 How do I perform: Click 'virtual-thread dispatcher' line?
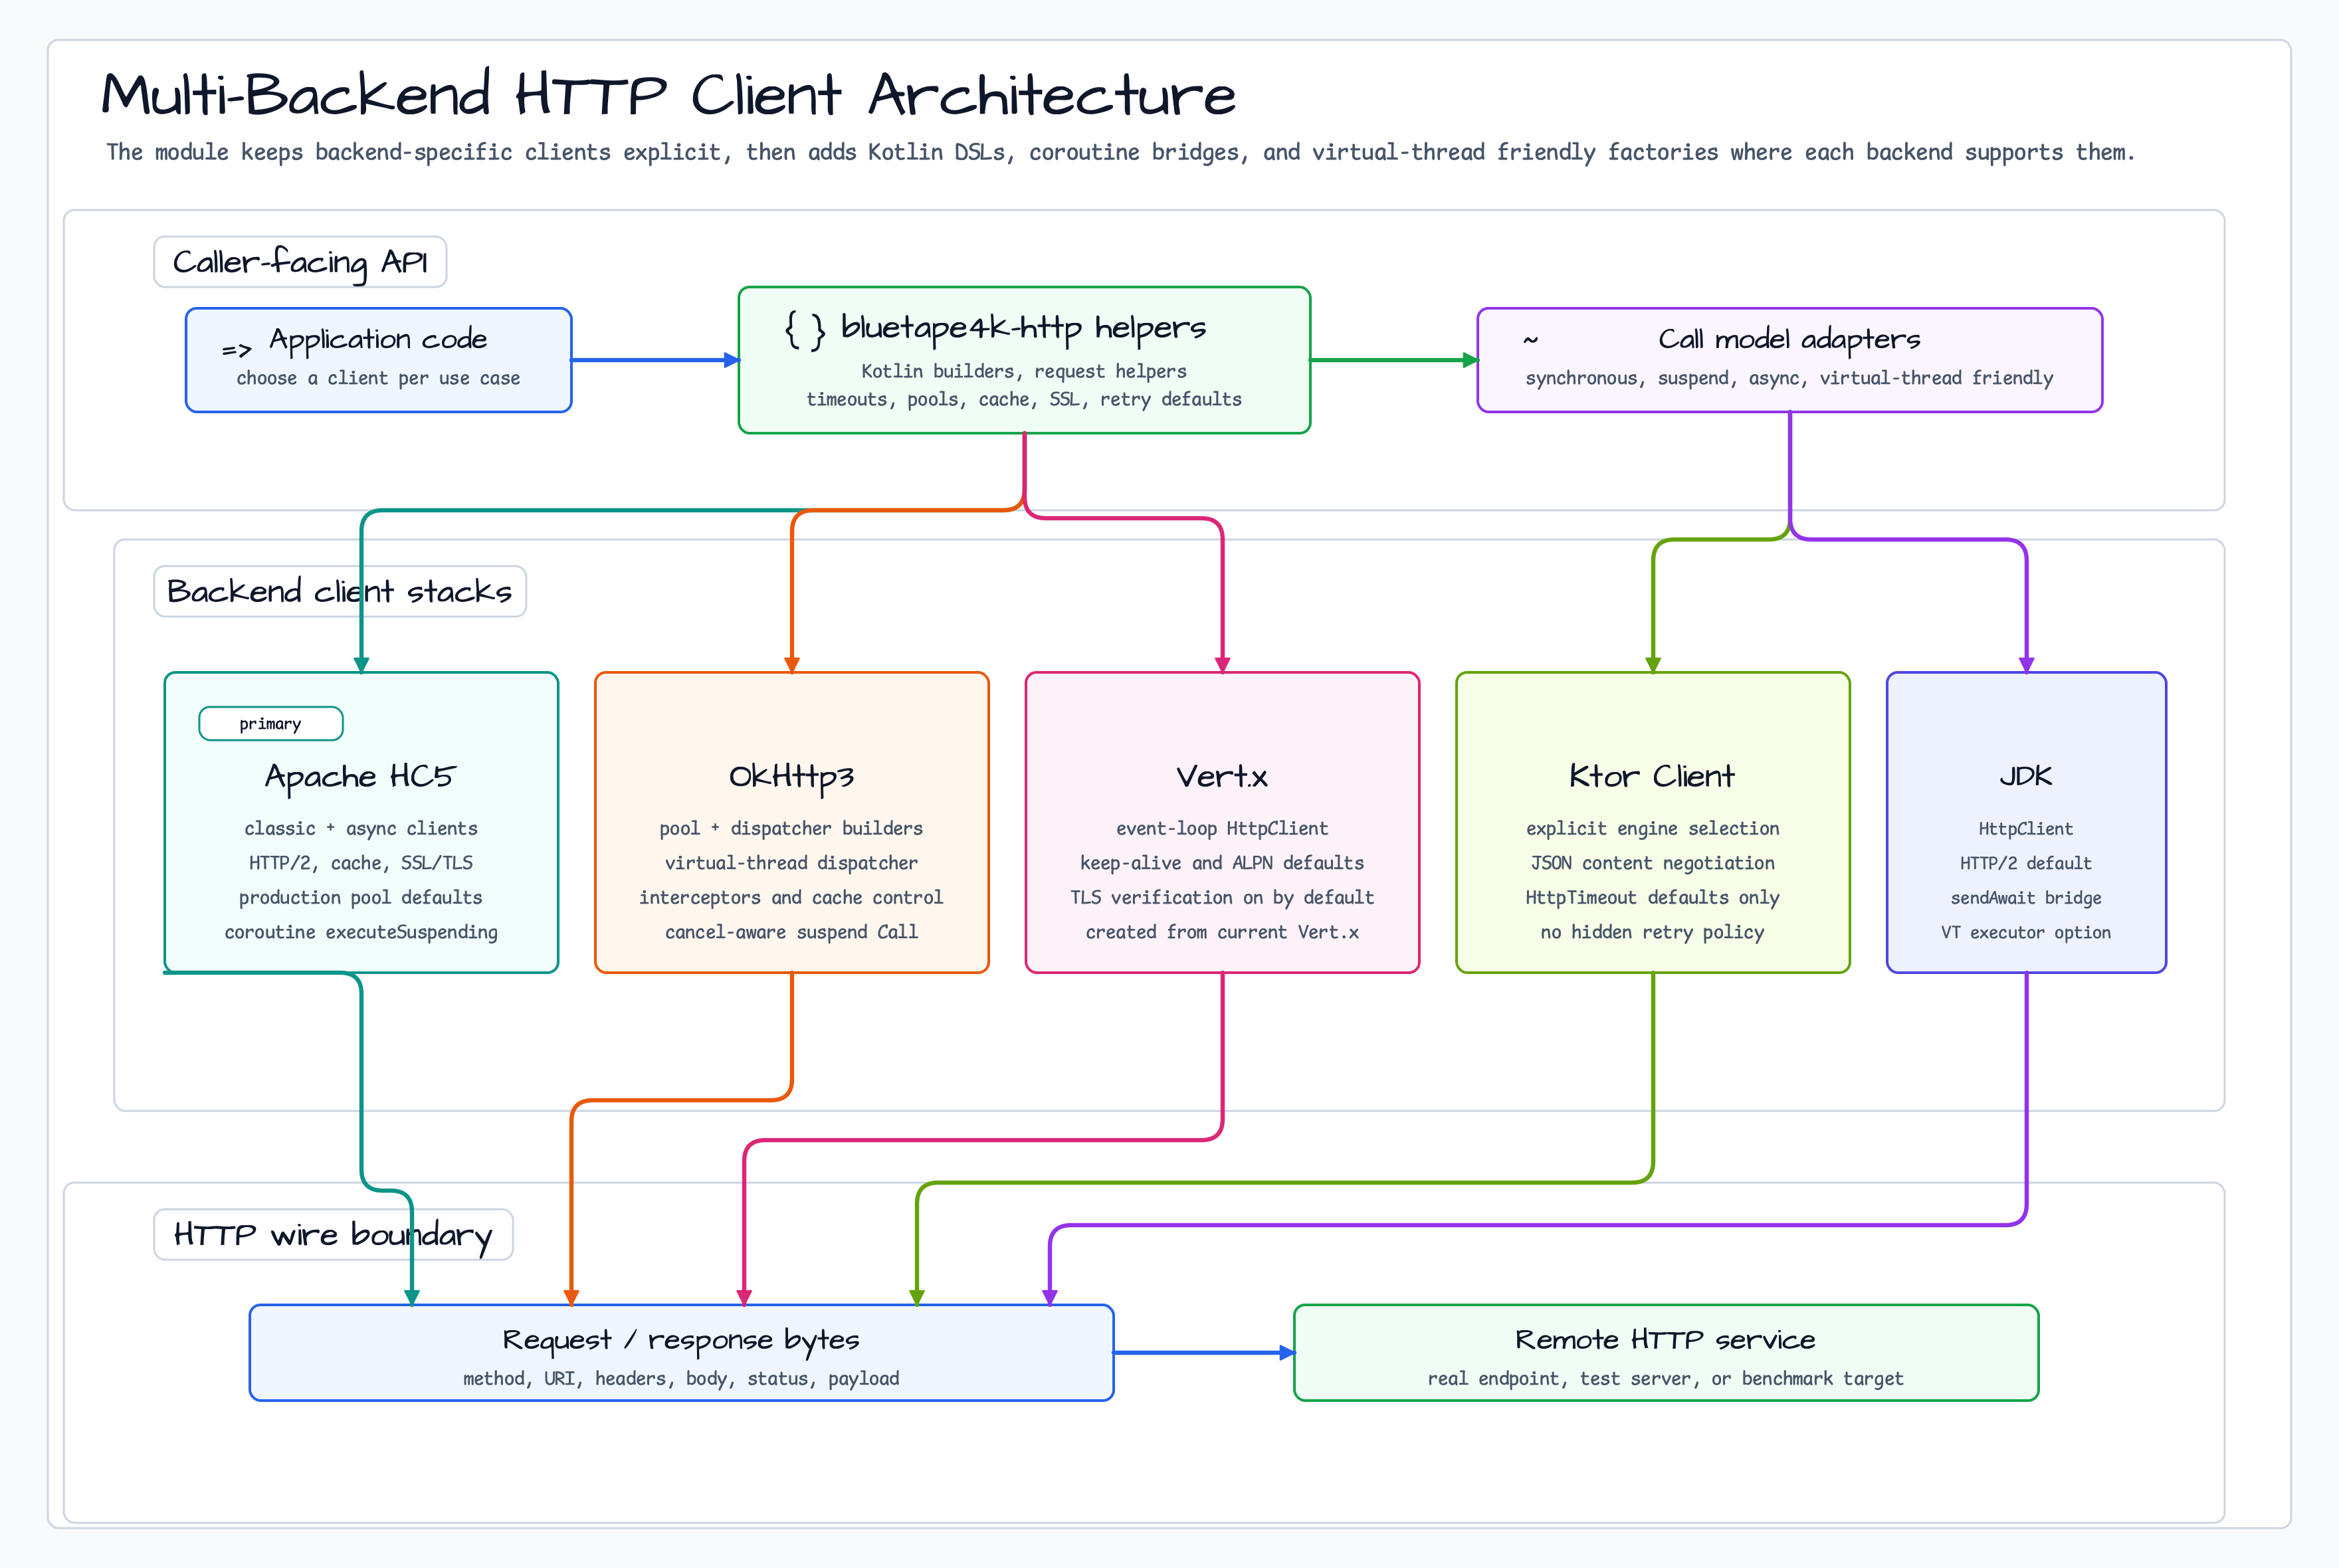coord(791,864)
